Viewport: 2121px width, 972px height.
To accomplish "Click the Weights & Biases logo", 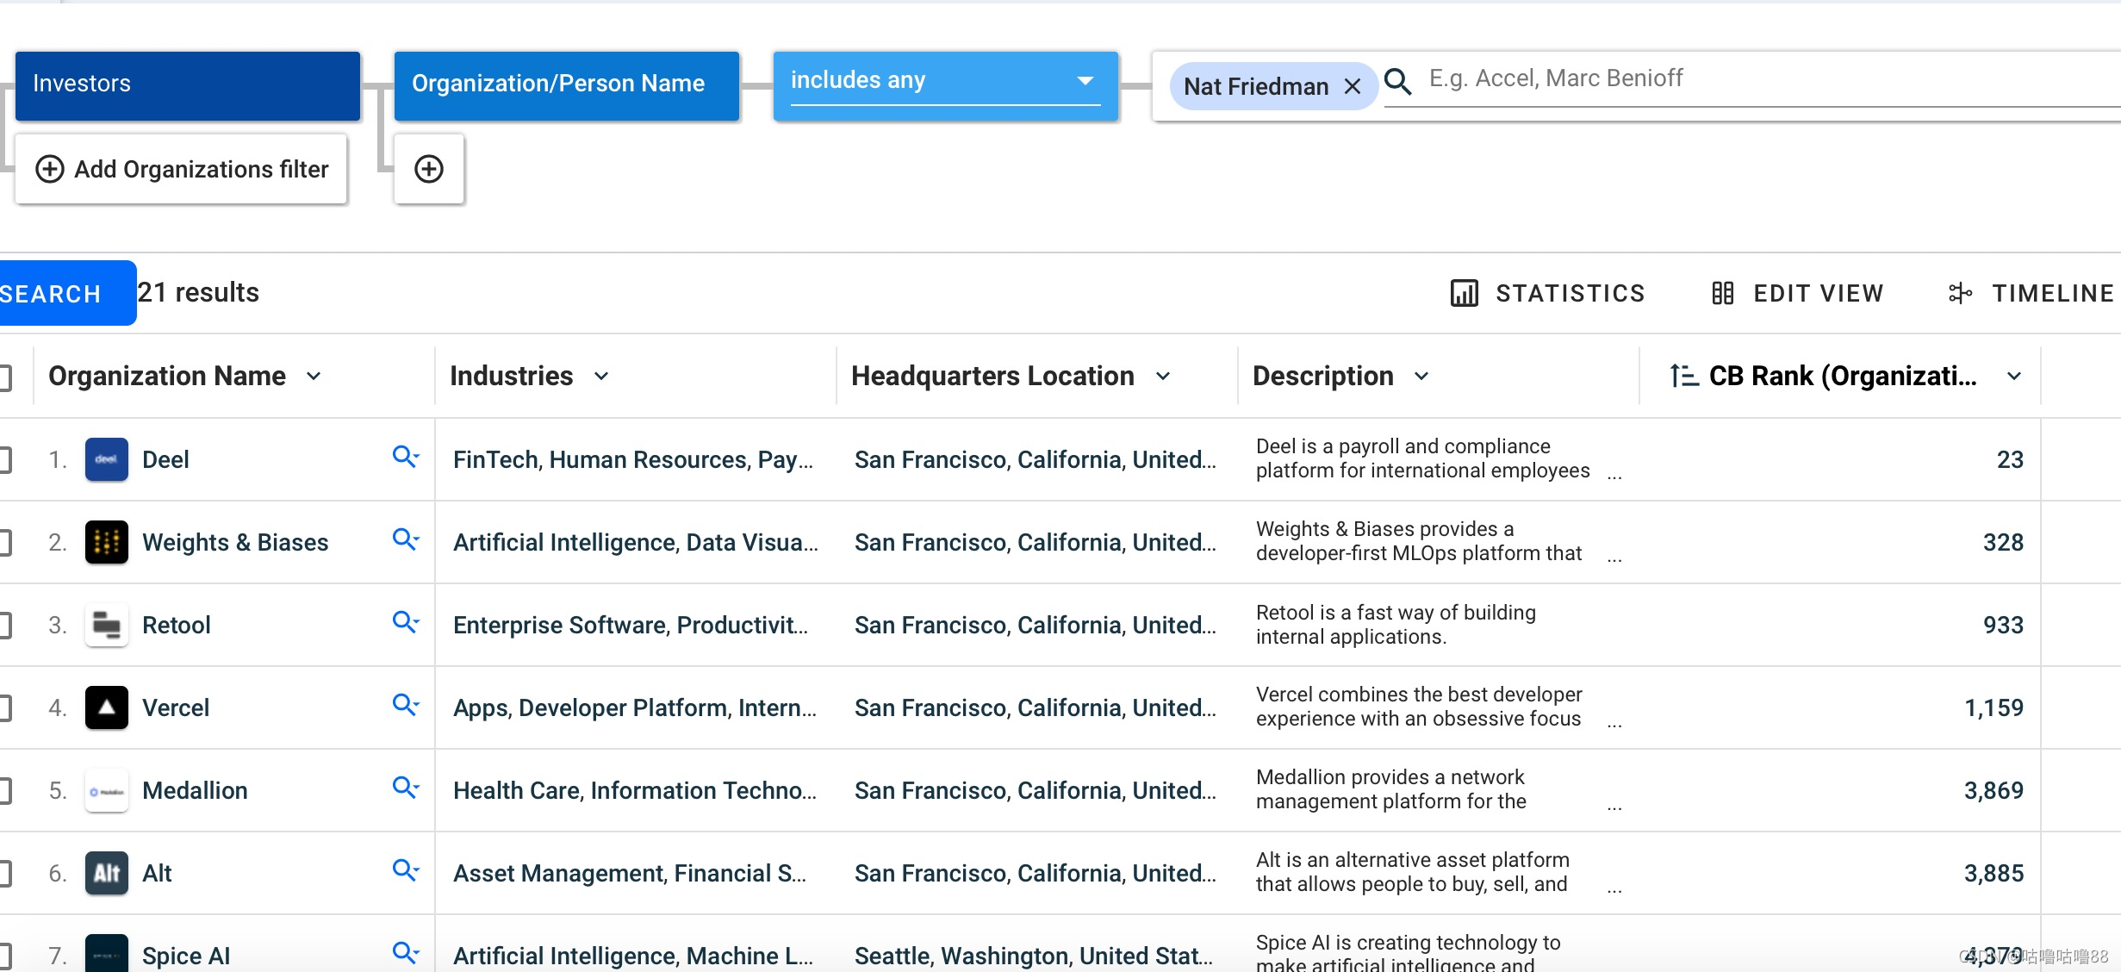I will [107, 542].
